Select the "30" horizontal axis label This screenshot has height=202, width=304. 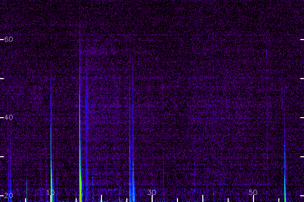(x=152, y=192)
